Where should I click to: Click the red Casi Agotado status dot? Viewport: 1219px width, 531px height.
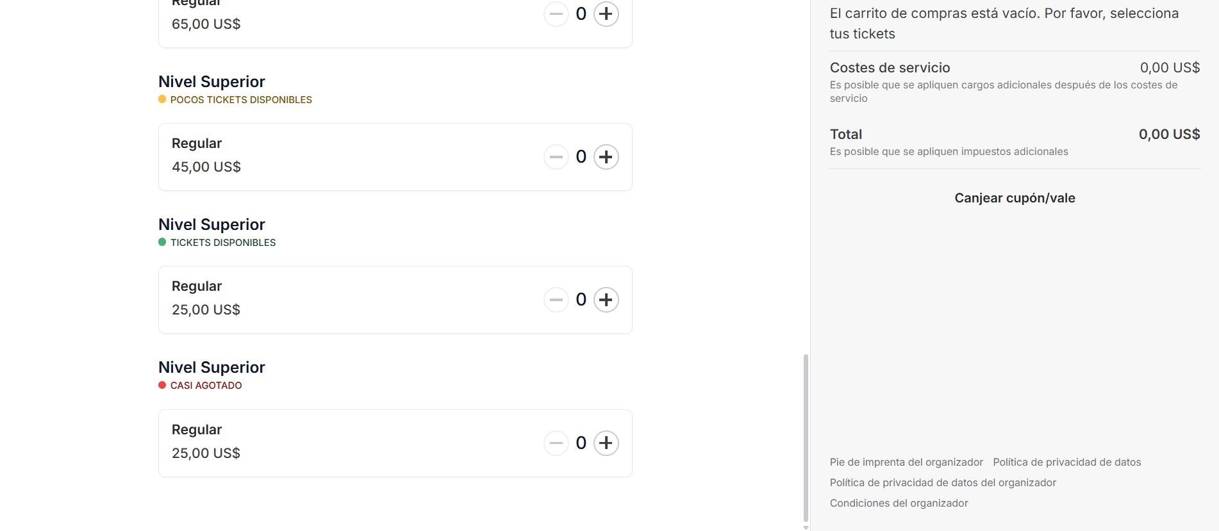pos(162,385)
